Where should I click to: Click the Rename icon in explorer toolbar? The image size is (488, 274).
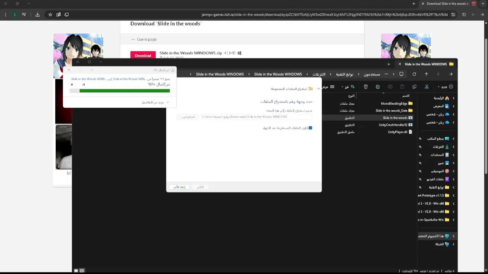point(390,87)
